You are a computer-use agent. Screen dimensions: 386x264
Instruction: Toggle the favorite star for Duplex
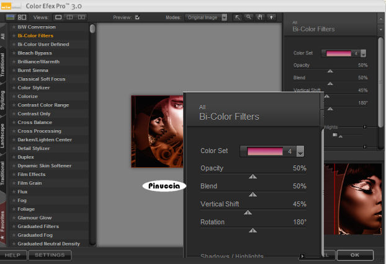click(x=14, y=157)
